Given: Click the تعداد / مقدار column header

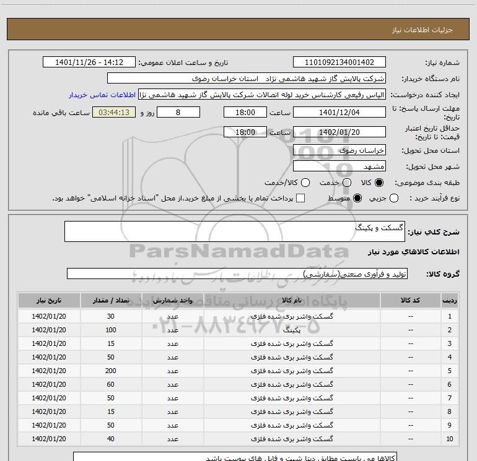Looking at the screenshot, I should pyautogui.click(x=111, y=301).
